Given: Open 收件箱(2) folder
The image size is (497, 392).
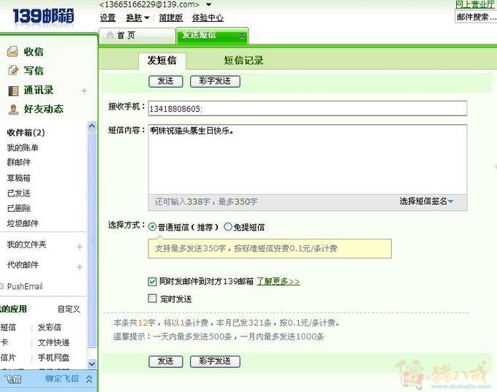Looking at the screenshot, I should click(26, 132).
